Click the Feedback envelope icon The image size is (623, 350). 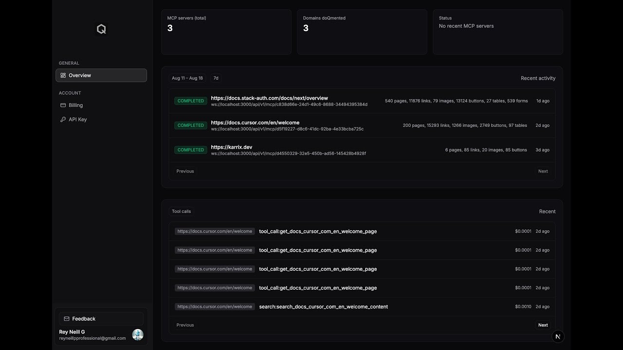(67, 319)
